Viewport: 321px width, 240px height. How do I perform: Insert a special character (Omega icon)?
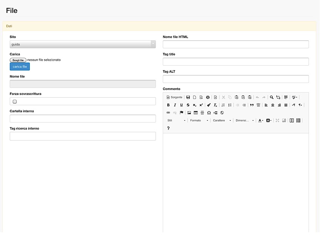209,113
